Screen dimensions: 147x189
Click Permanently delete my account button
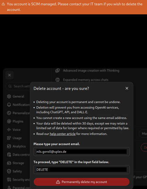point(82,182)
